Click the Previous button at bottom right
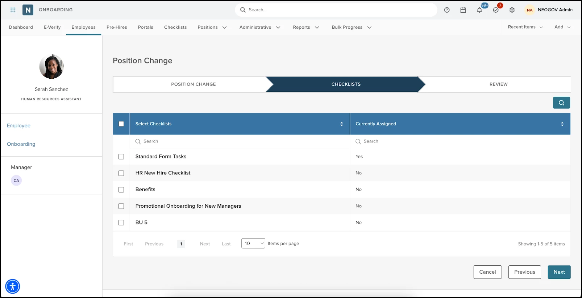 tap(524, 272)
